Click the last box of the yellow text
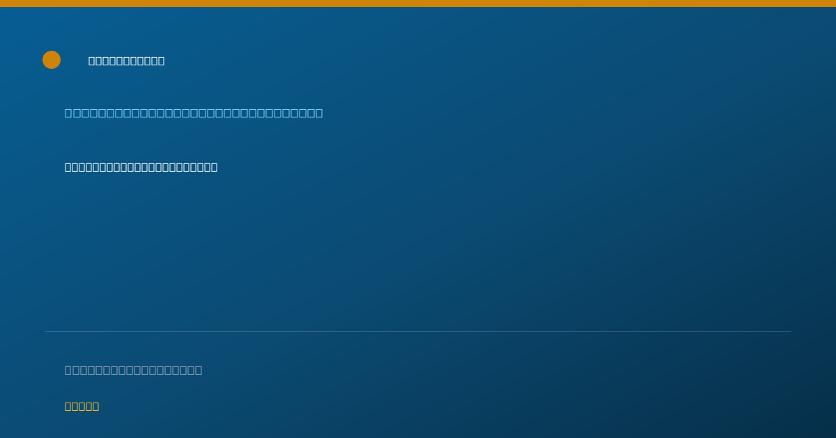This screenshot has width=836, height=438. [96, 406]
